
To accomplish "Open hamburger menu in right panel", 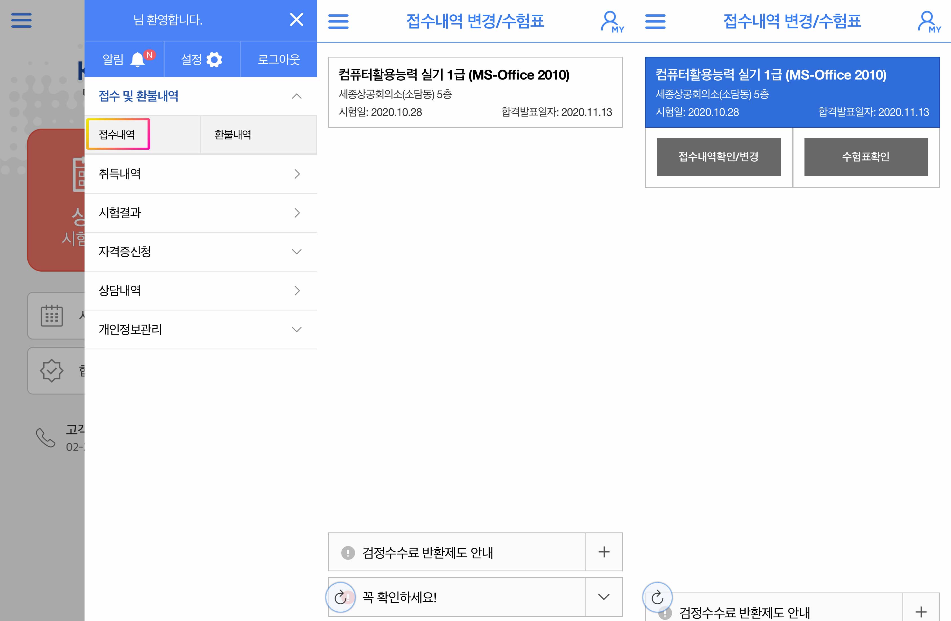I will tap(655, 21).
